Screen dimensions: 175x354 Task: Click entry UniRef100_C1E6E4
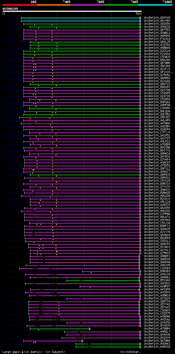coord(157,268)
